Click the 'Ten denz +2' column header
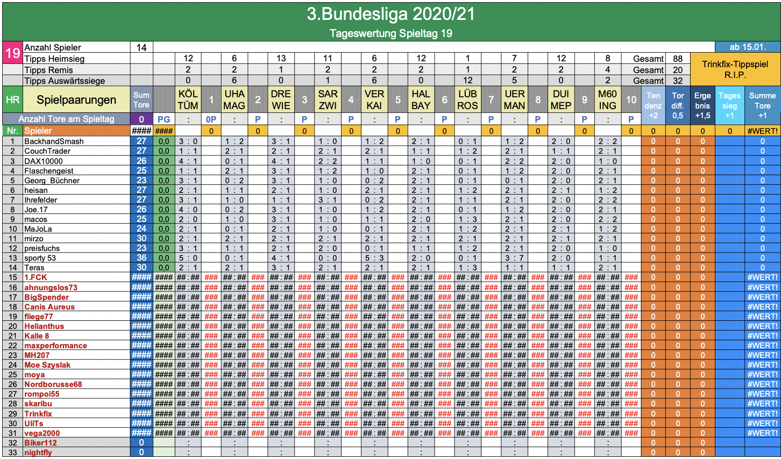Viewport: 781px width, 459px height. [653, 105]
